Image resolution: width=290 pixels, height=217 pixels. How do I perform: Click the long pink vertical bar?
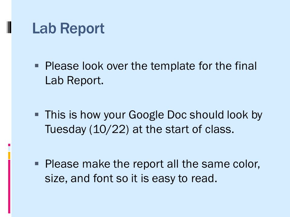point(9,187)
